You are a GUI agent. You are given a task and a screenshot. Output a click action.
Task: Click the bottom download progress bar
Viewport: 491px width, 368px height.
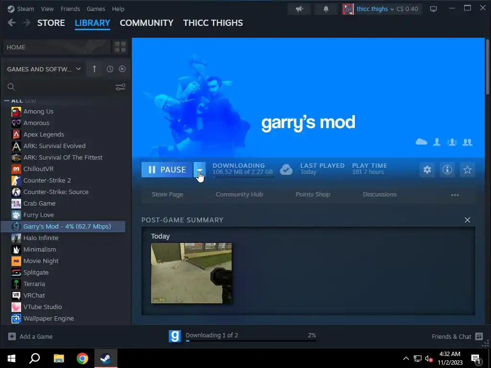pyautogui.click(x=251, y=341)
